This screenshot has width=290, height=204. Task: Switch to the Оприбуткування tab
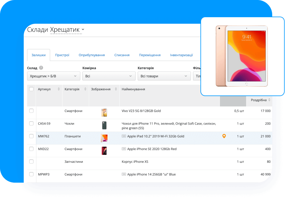coord(92,55)
